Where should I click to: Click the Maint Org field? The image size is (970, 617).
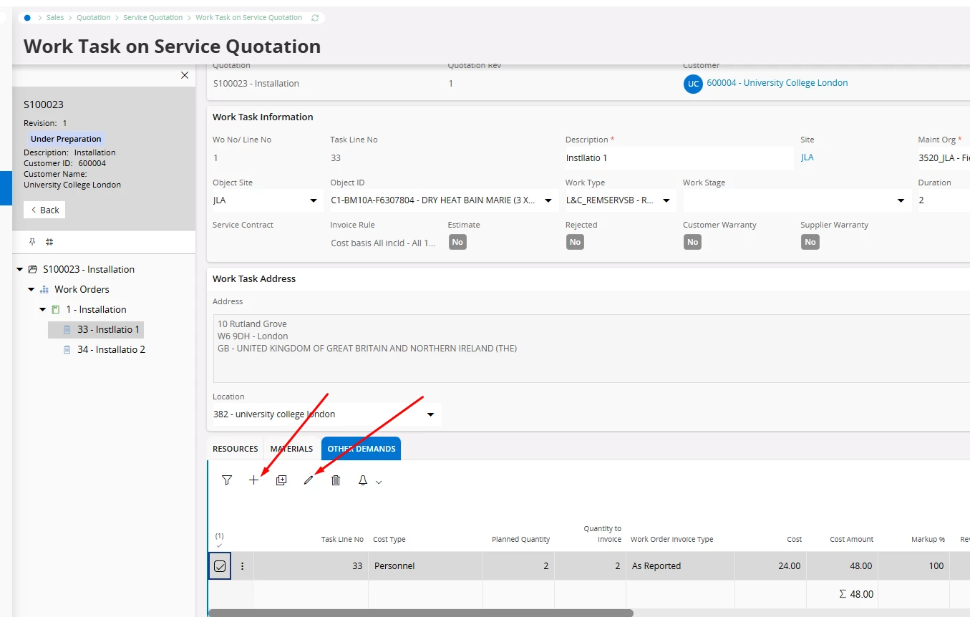pos(944,158)
